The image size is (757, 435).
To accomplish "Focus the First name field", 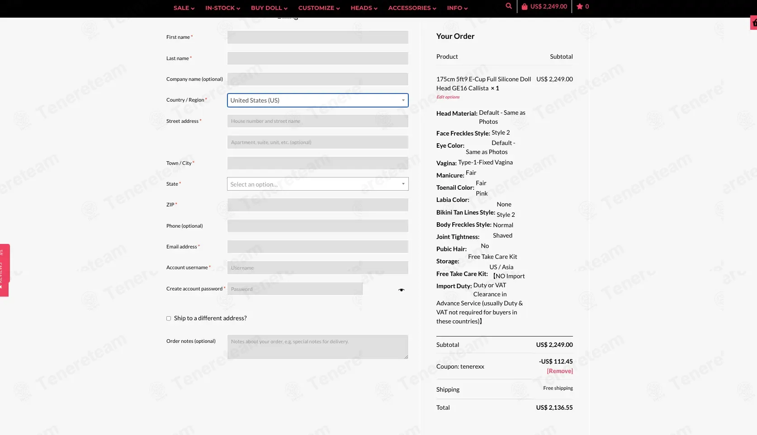I will click(x=317, y=37).
